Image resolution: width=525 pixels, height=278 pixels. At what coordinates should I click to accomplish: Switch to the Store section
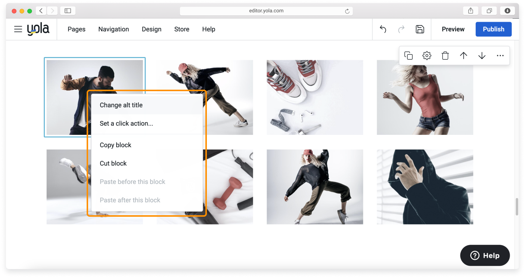coord(182,29)
